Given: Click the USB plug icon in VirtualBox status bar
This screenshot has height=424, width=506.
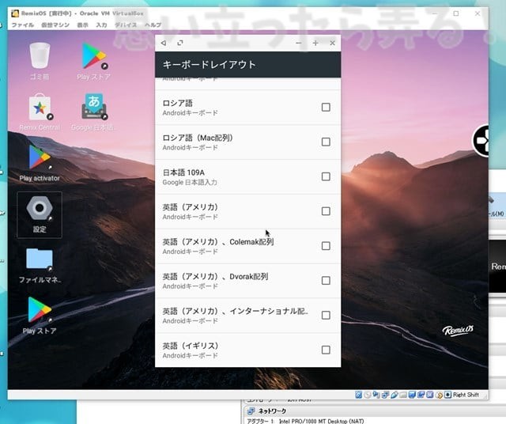Looking at the screenshot, I should pyautogui.click(x=395, y=395).
